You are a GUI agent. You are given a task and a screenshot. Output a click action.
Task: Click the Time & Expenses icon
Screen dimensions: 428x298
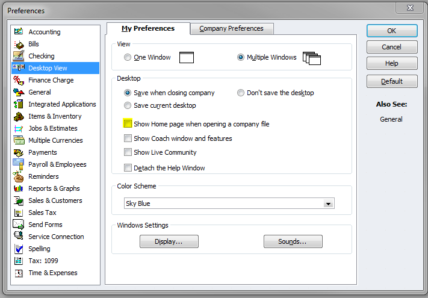pyautogui.click(x=19, y=273)
